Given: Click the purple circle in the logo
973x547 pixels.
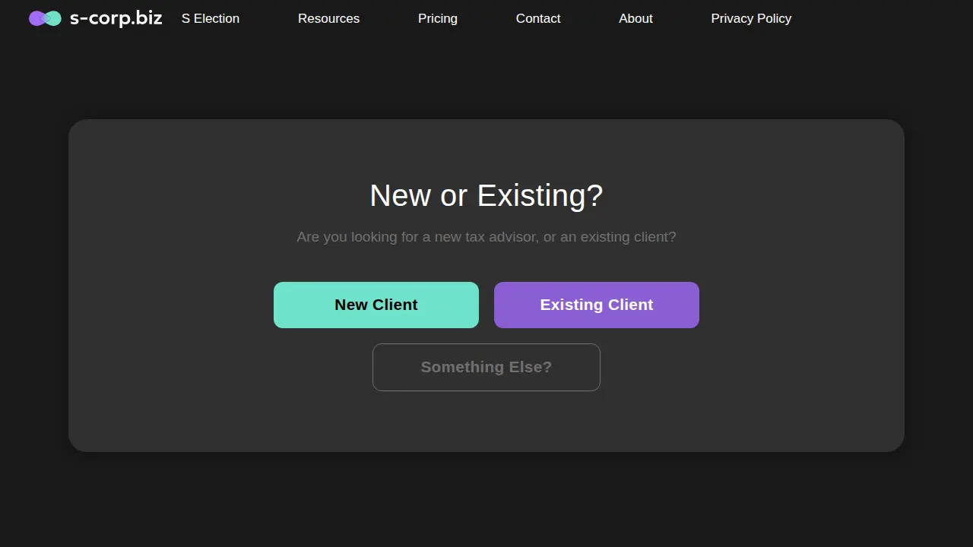Looking at the screenshot, I should pos(35,18).
